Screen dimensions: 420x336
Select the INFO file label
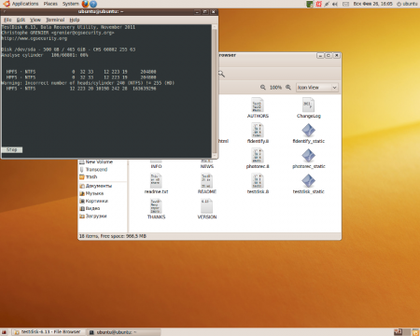coord(156,166)
